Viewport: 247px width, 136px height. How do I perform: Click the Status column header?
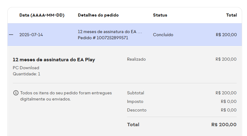pyautogui.click(x=160, y=15)
